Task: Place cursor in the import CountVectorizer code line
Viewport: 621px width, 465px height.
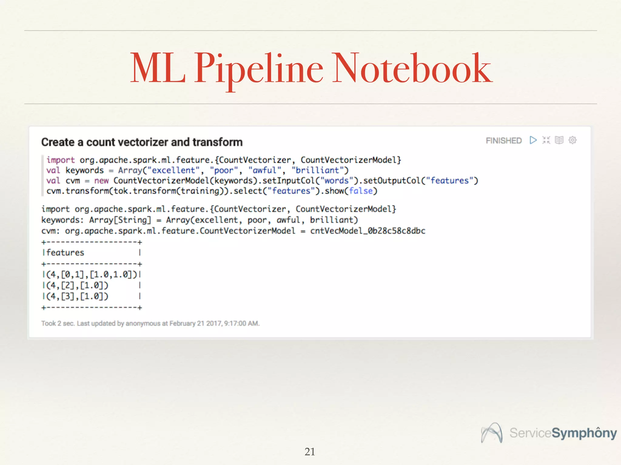Action: tap(223, 160)
